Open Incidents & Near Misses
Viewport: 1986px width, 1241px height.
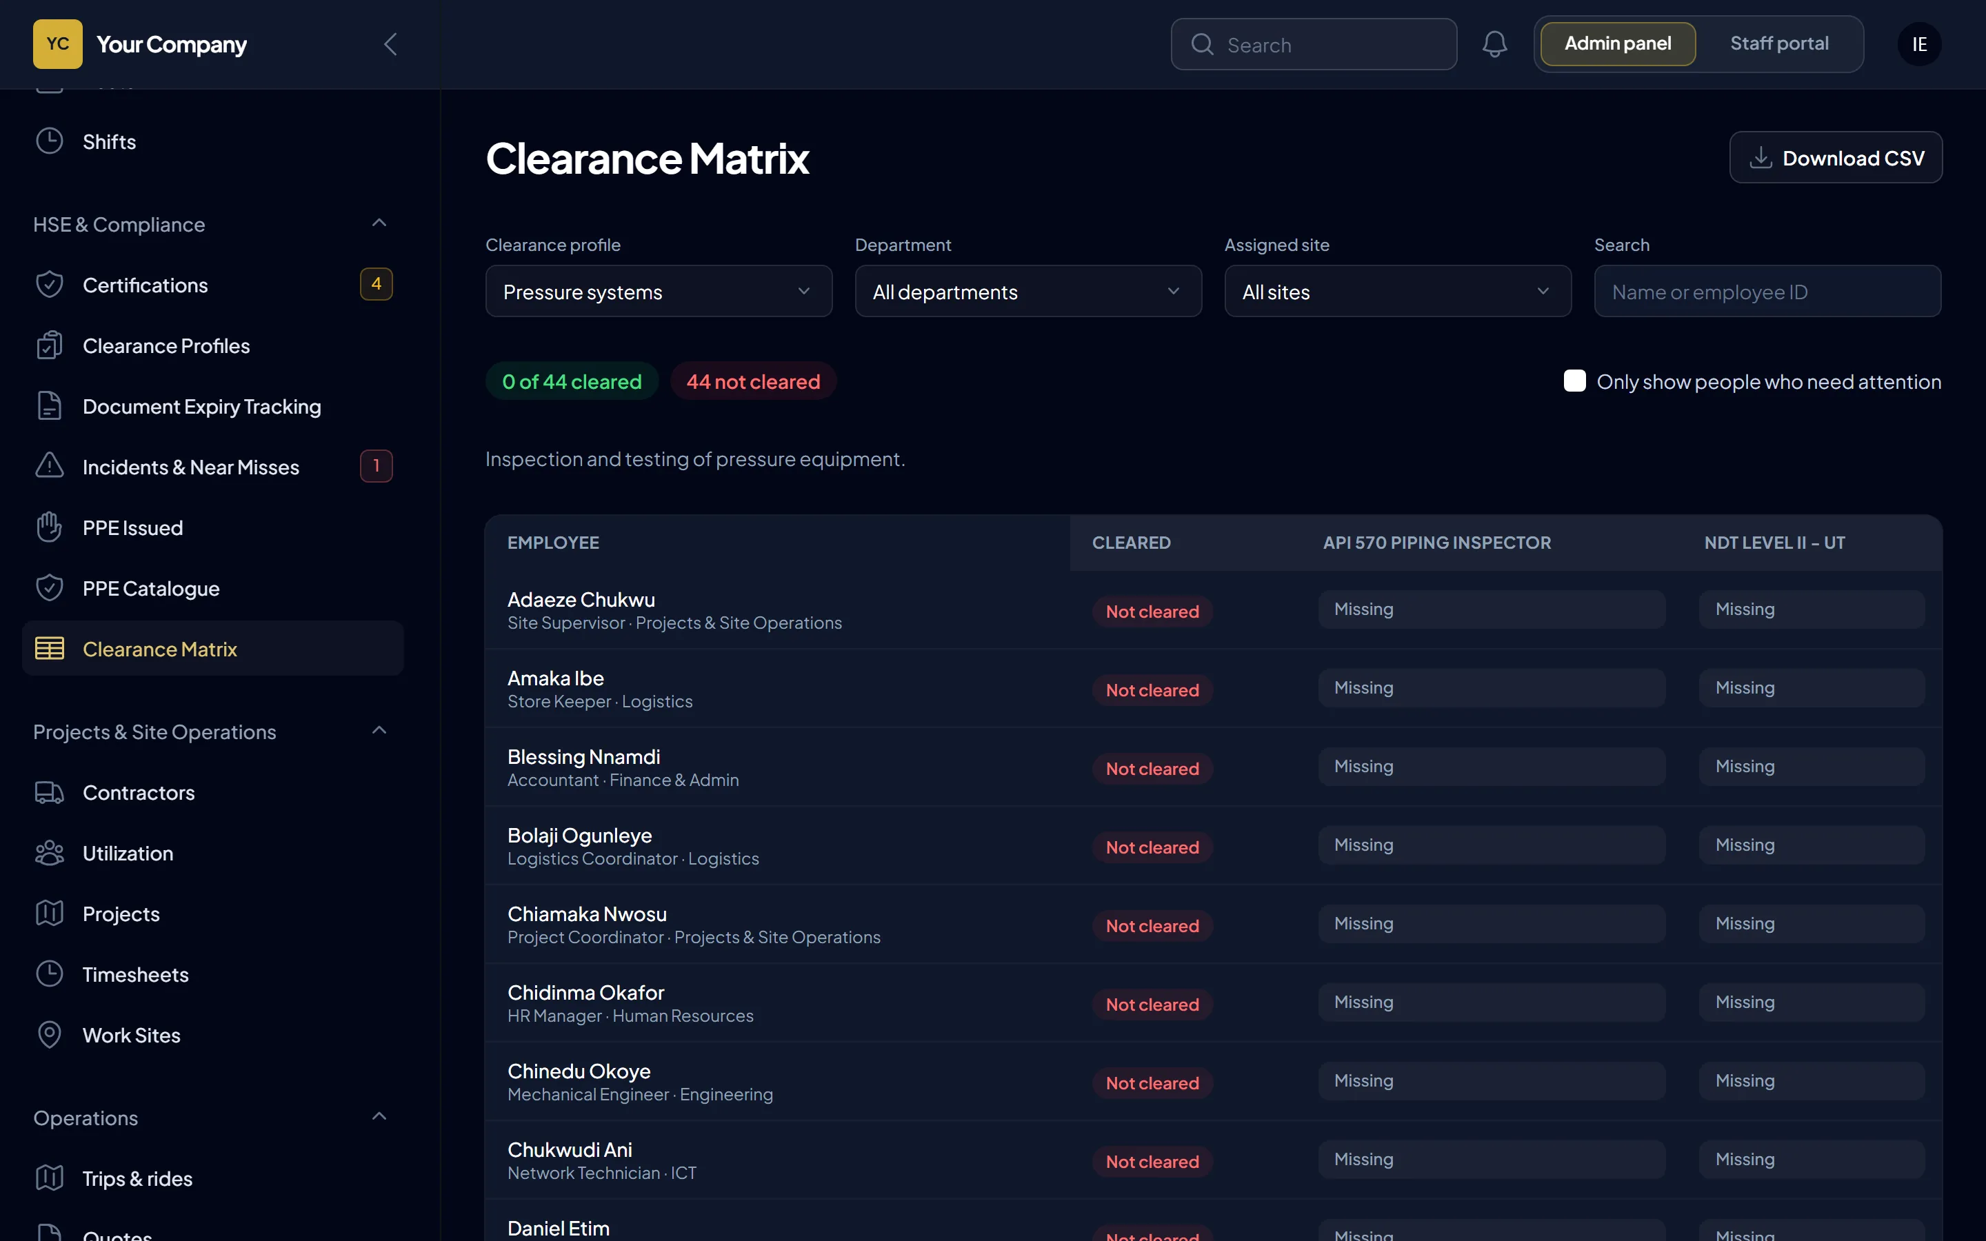point(212,466)
